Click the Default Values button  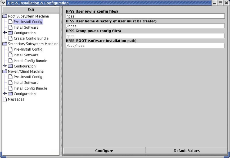coord(187,151)
